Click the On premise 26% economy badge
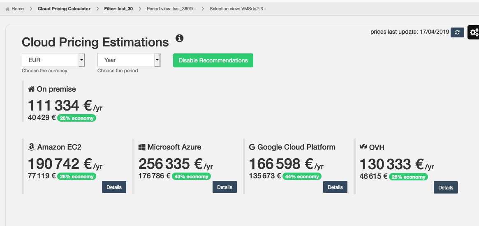Viewport: 479px width, 226px height. pyautogui.click(x=76, y=118)
